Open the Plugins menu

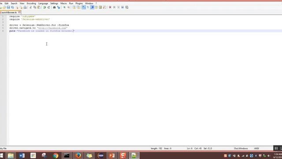coord(79,4)
